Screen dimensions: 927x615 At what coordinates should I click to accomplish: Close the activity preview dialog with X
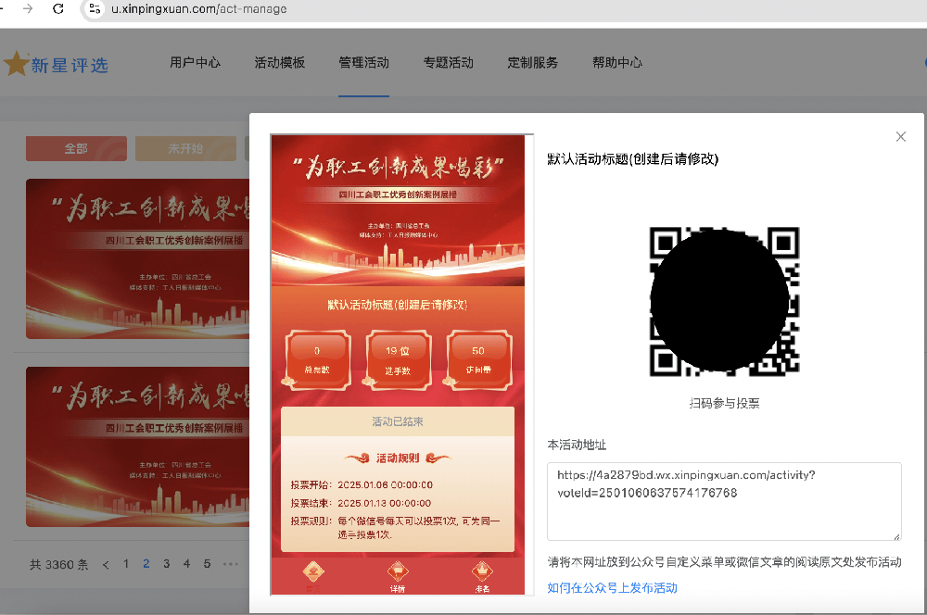(900, 136)
